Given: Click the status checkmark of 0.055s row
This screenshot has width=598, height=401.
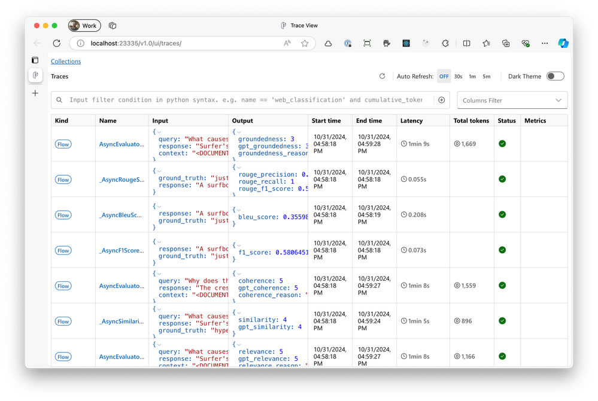Looking at the screenshot, I should (x=502, y=179).
